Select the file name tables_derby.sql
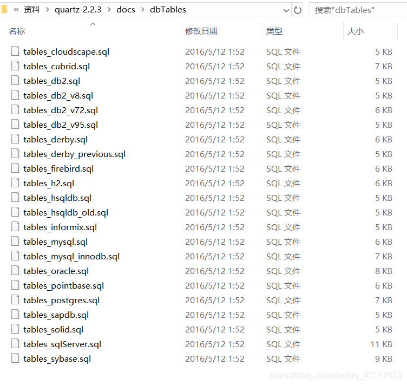 [x=56, y=139]
